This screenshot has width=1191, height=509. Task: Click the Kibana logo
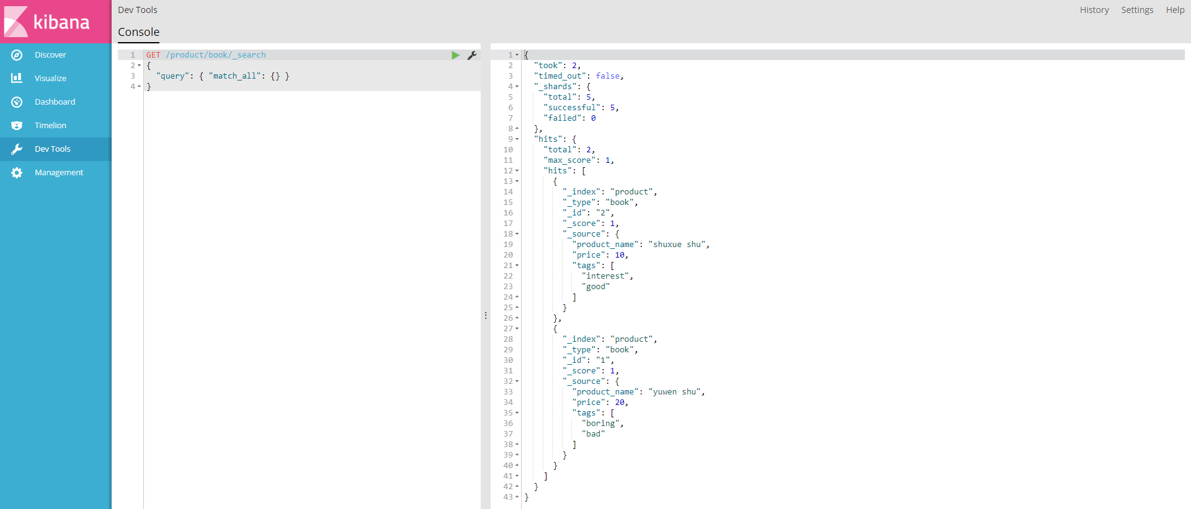[x=47, y=22]
